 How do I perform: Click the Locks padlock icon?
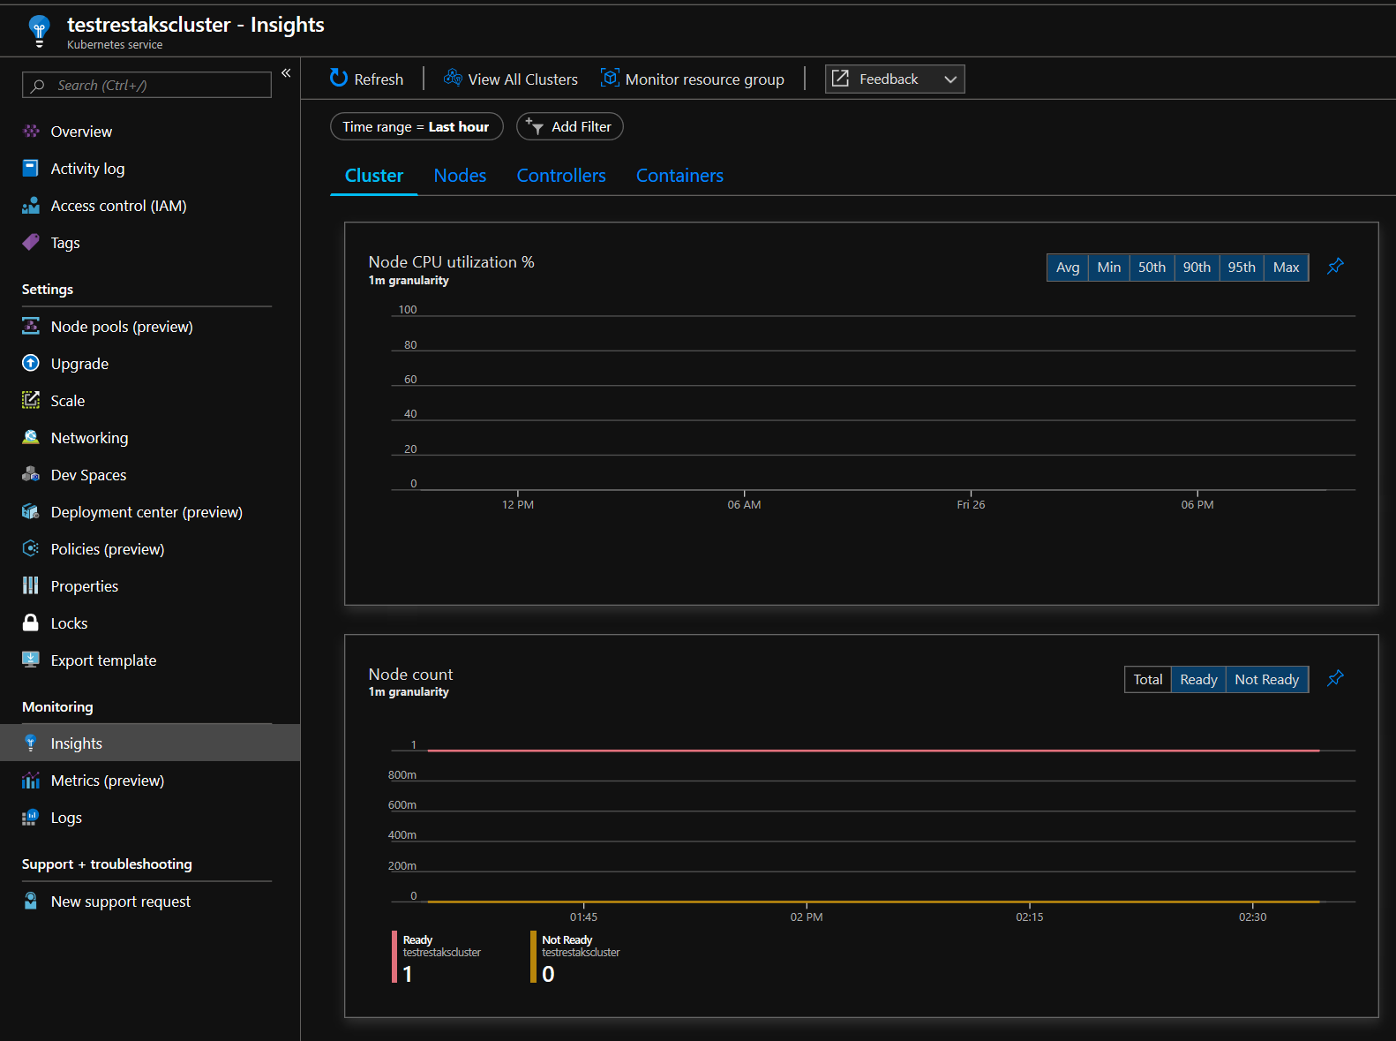(31, 623)
